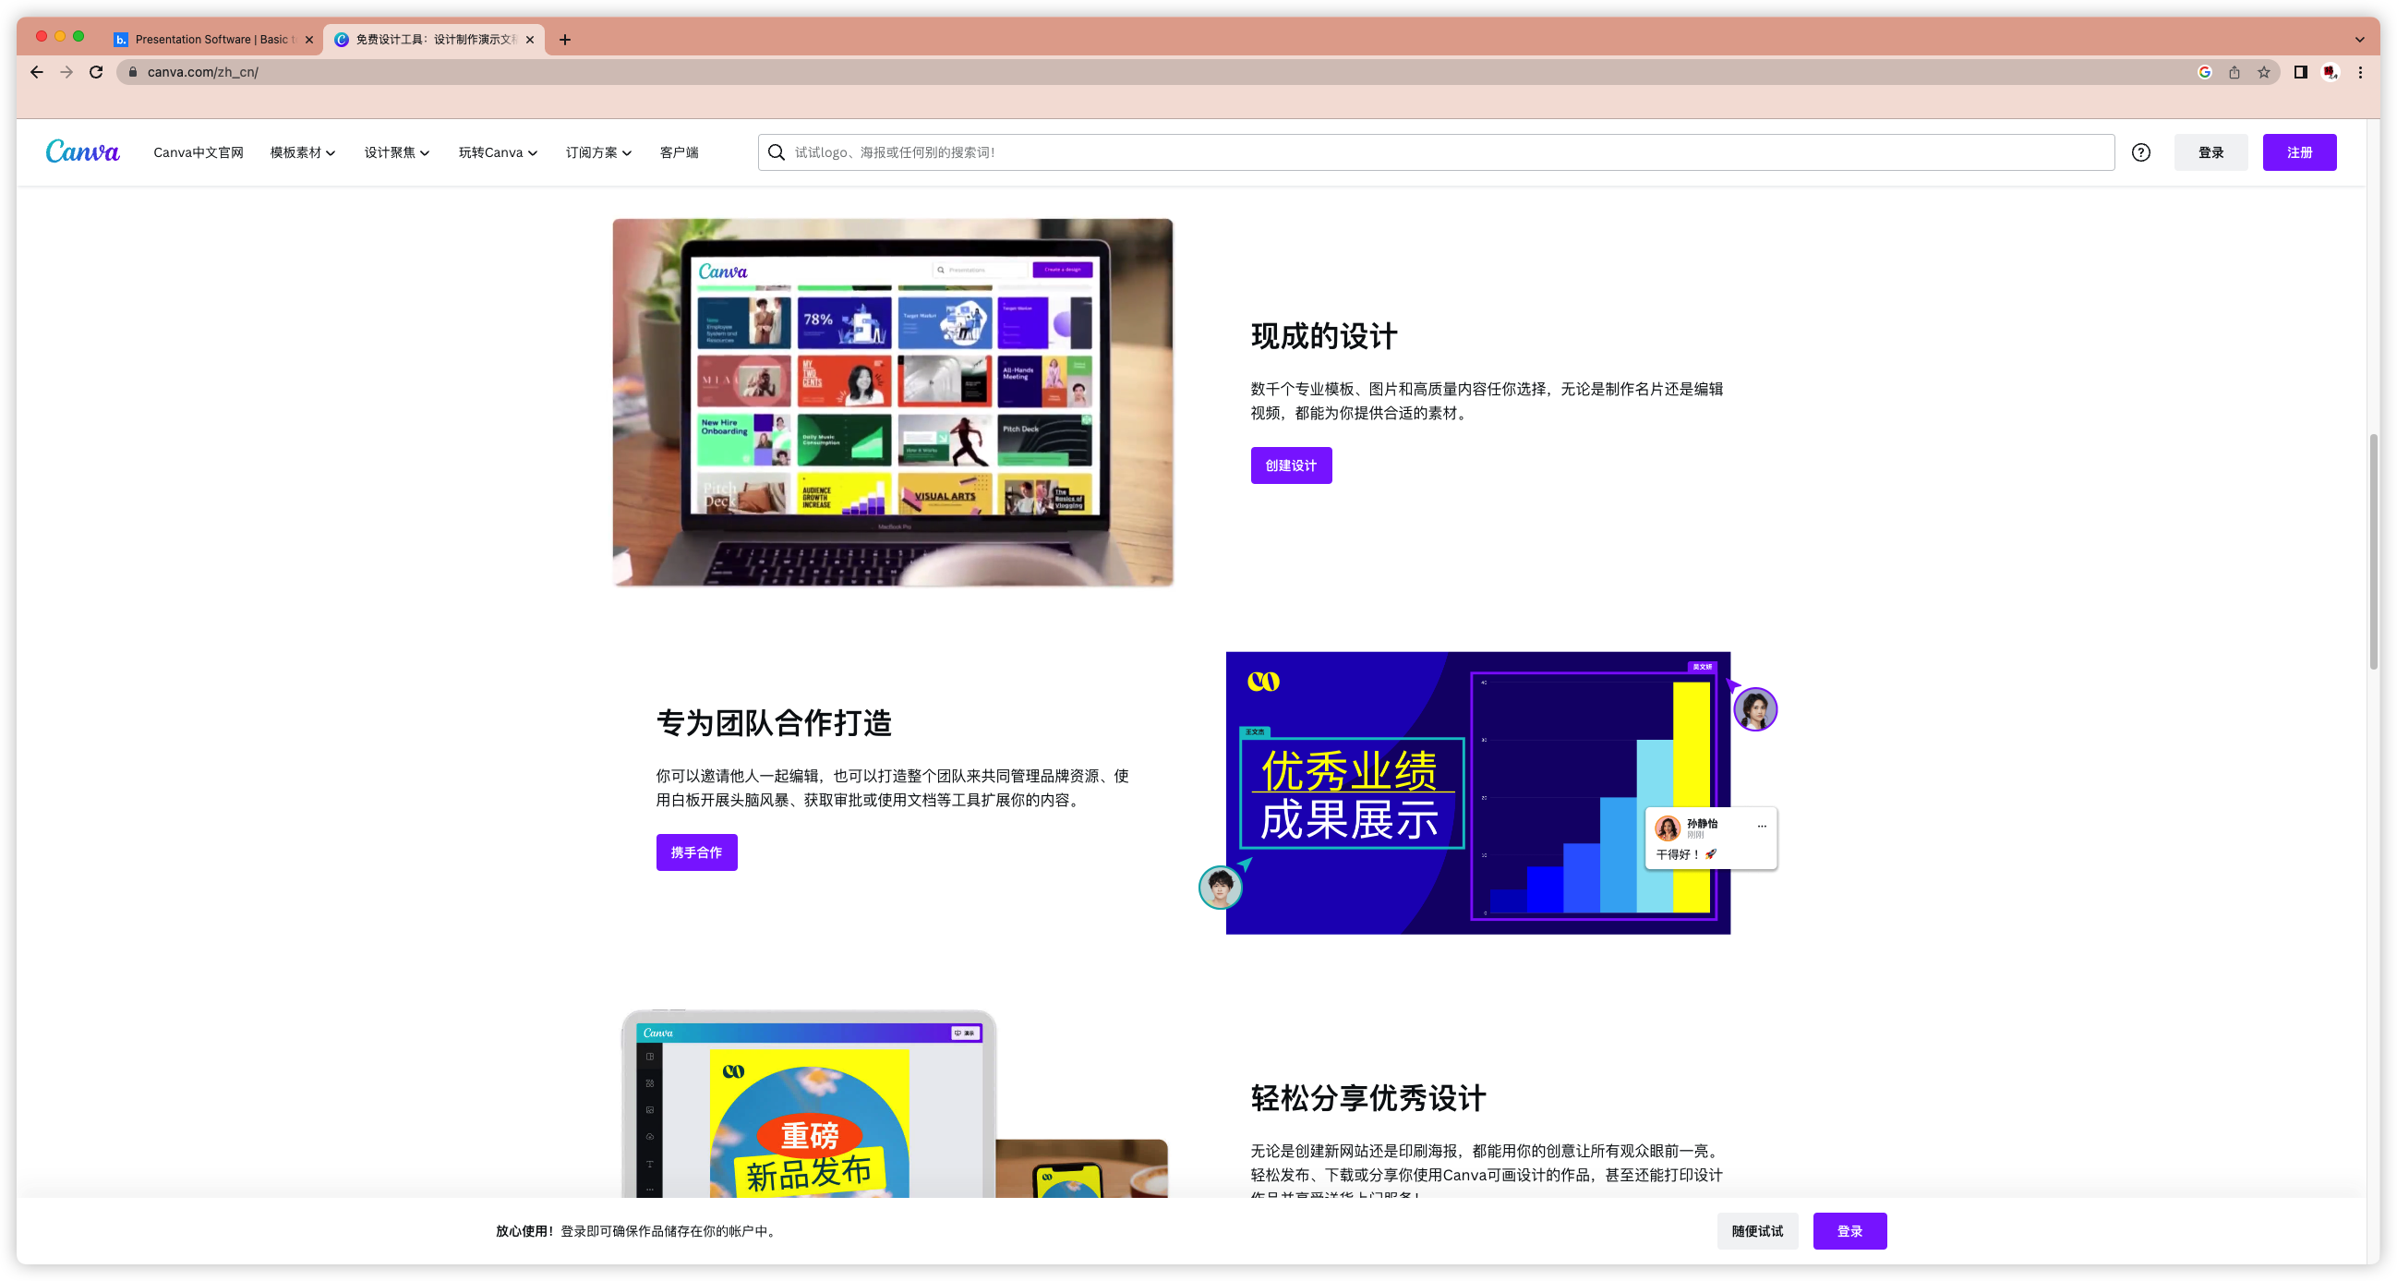Click the header 登录 button

2210,151
